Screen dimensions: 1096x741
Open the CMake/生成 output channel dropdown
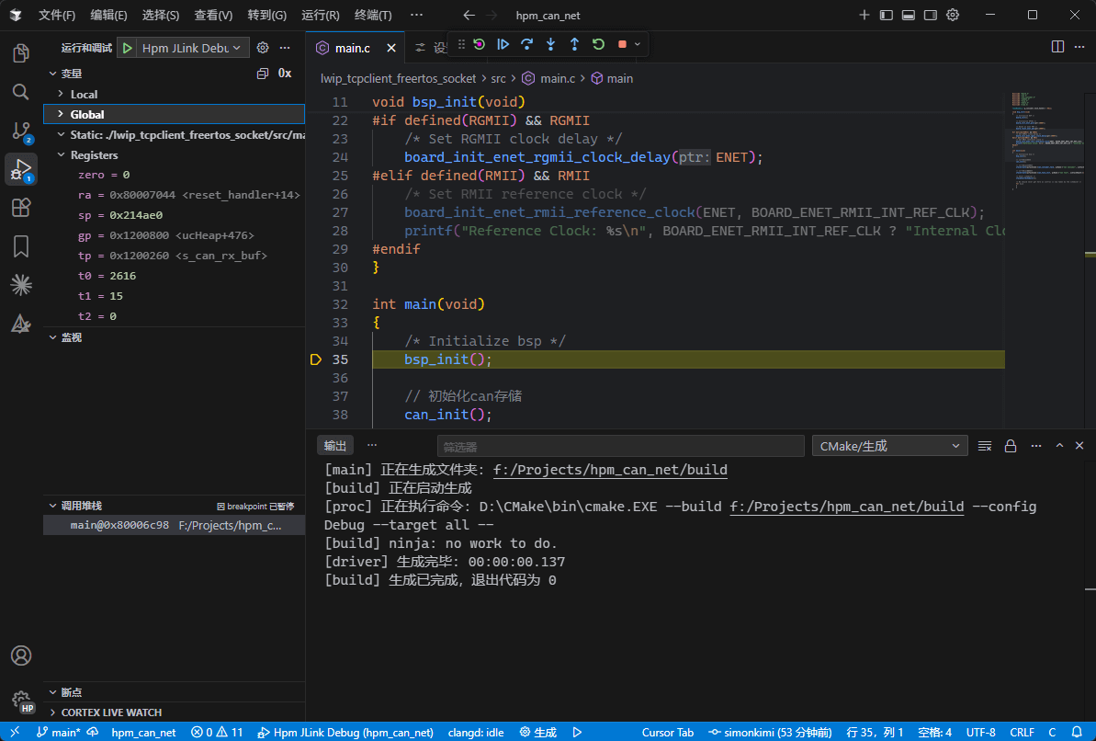tap(889, 446)
